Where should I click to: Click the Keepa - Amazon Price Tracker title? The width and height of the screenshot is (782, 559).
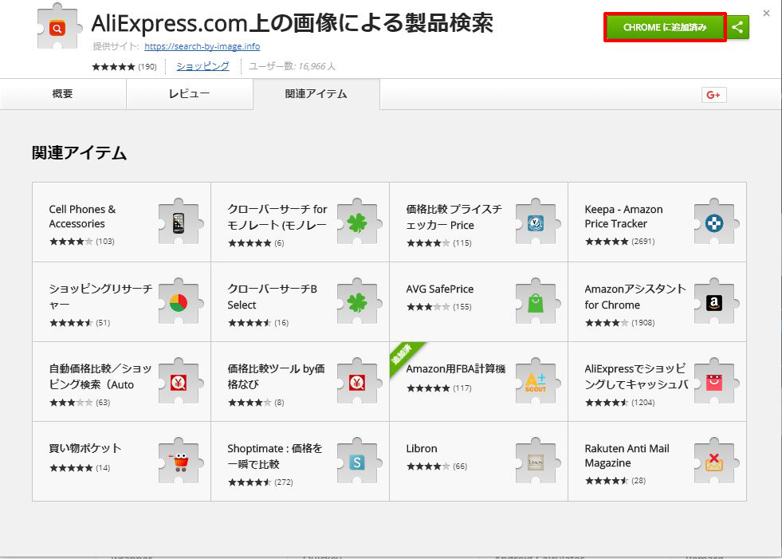click(x=623, y=216)
